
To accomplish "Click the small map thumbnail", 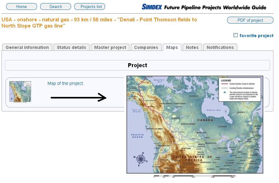I will [x=20, y=92].
